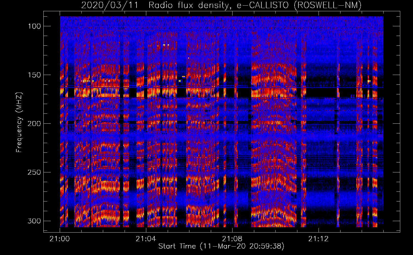Click the '300' frequency tick label

(x=34, y=221)
